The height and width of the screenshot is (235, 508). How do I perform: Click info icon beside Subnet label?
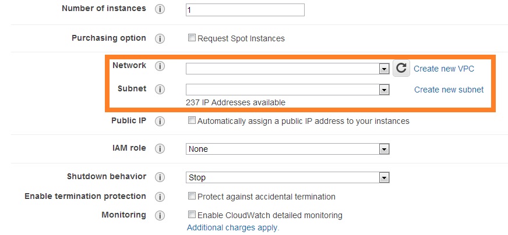[160, 90]
